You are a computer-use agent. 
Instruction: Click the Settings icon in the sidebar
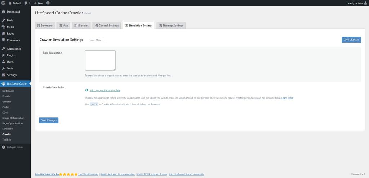(3, 75)
